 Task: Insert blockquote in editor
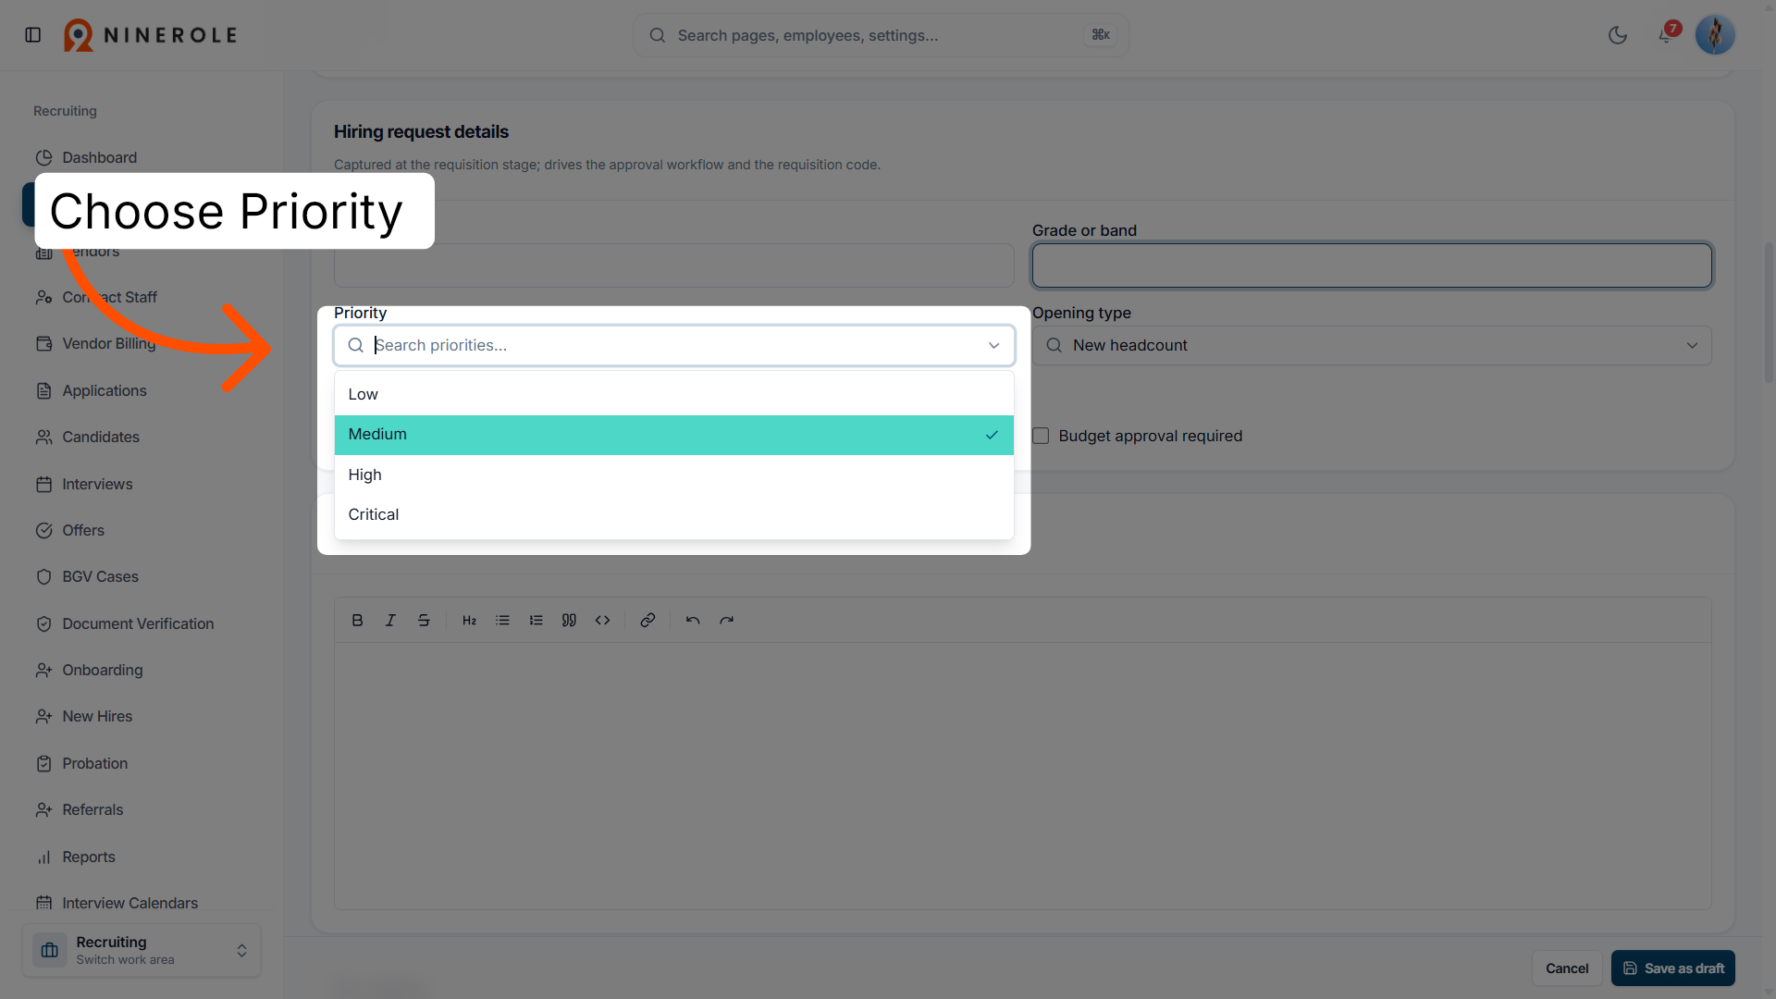pos(569,621)
